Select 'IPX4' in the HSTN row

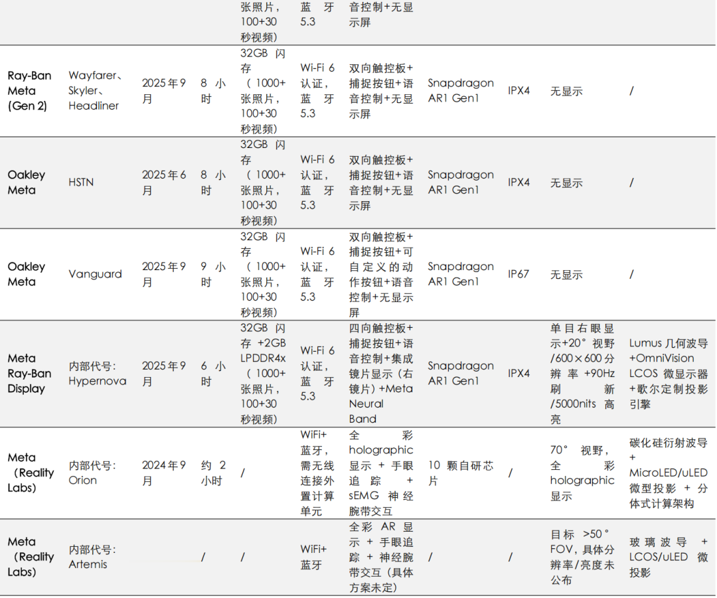point(518,183)
